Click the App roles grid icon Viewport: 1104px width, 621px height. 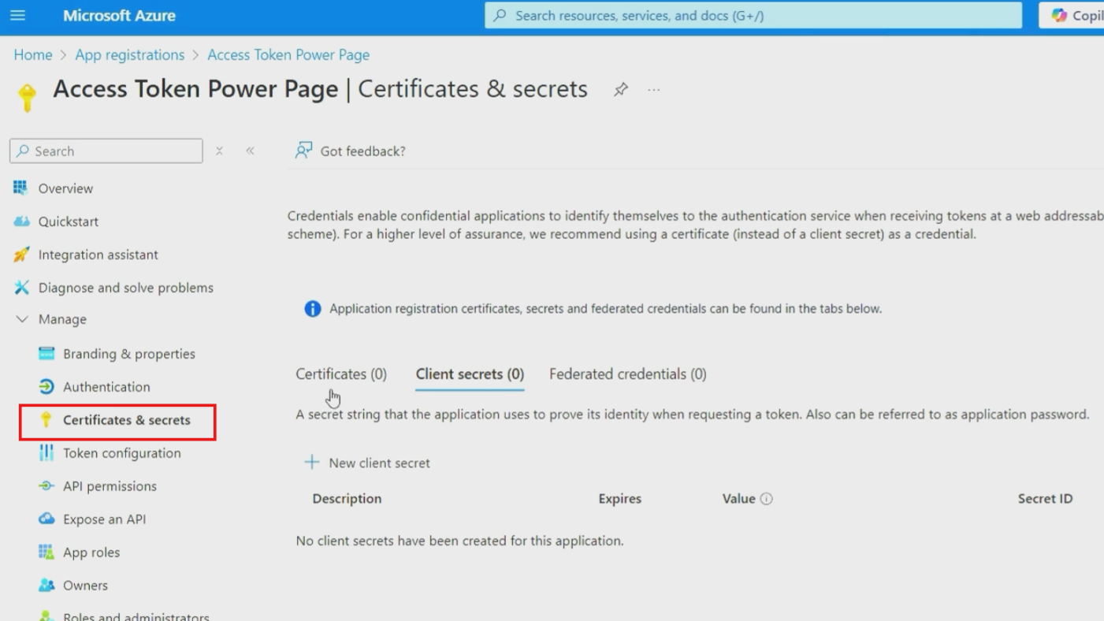click(x=46, y=552)
